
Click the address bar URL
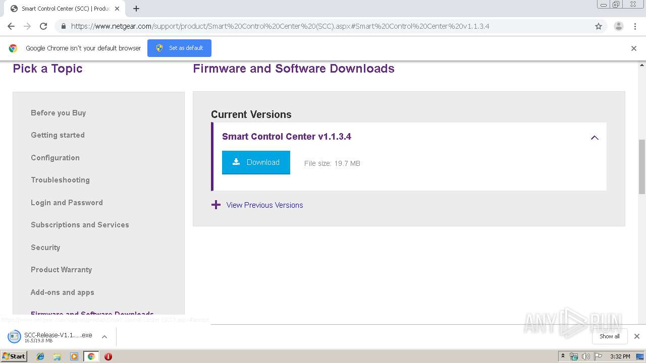280,26
